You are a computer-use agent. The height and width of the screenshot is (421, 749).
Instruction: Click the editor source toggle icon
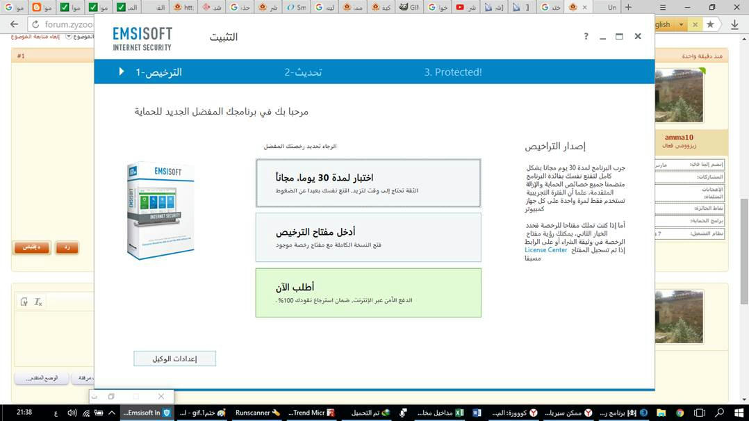24,302
